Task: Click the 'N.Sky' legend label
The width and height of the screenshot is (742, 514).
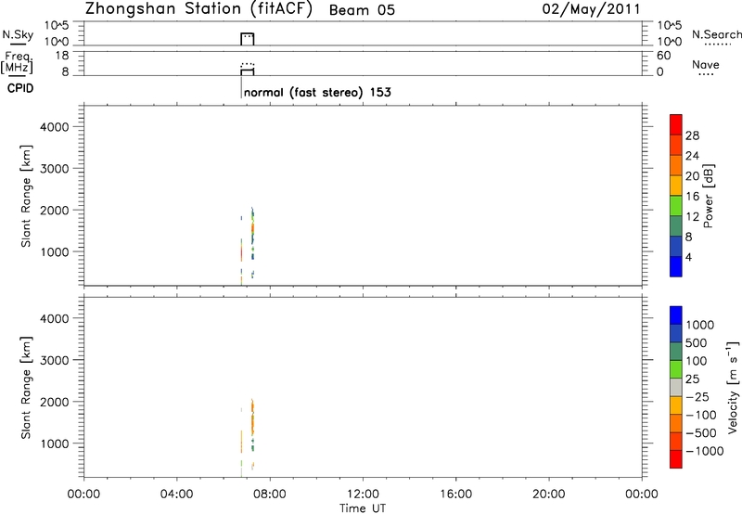Action: click(18, 34)
